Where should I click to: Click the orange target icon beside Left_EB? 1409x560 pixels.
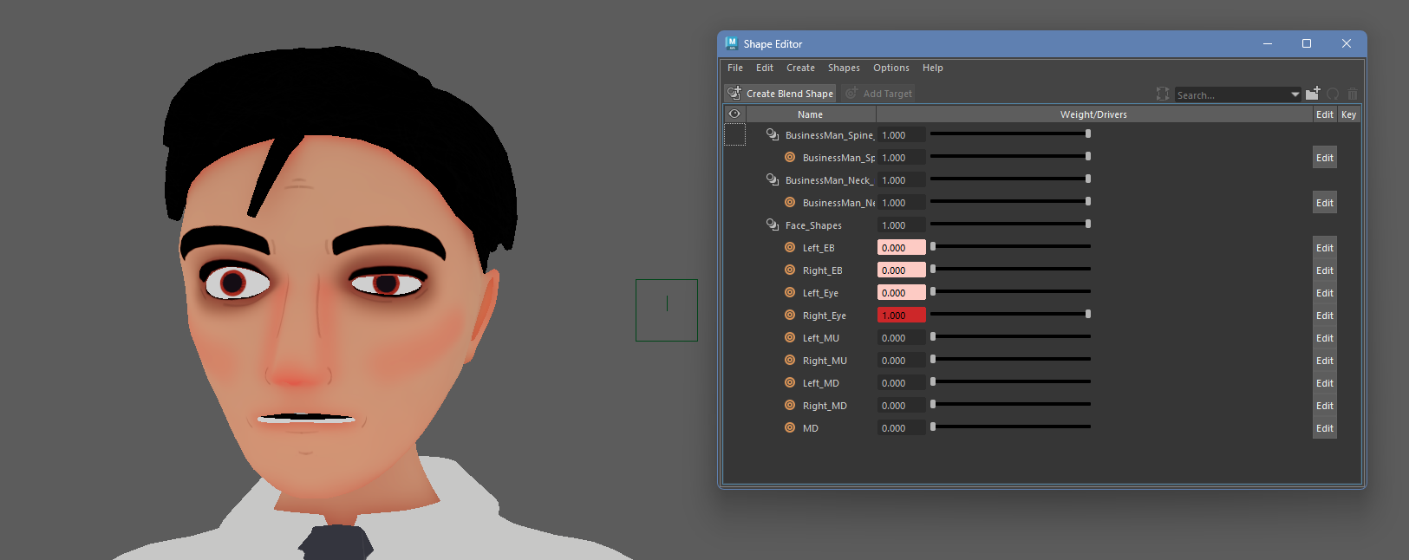coord(790,247)
